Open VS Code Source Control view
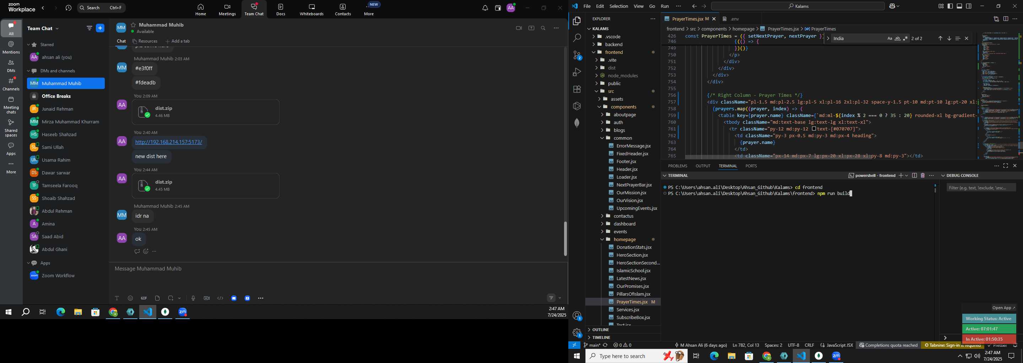 (x=577, y=56)
